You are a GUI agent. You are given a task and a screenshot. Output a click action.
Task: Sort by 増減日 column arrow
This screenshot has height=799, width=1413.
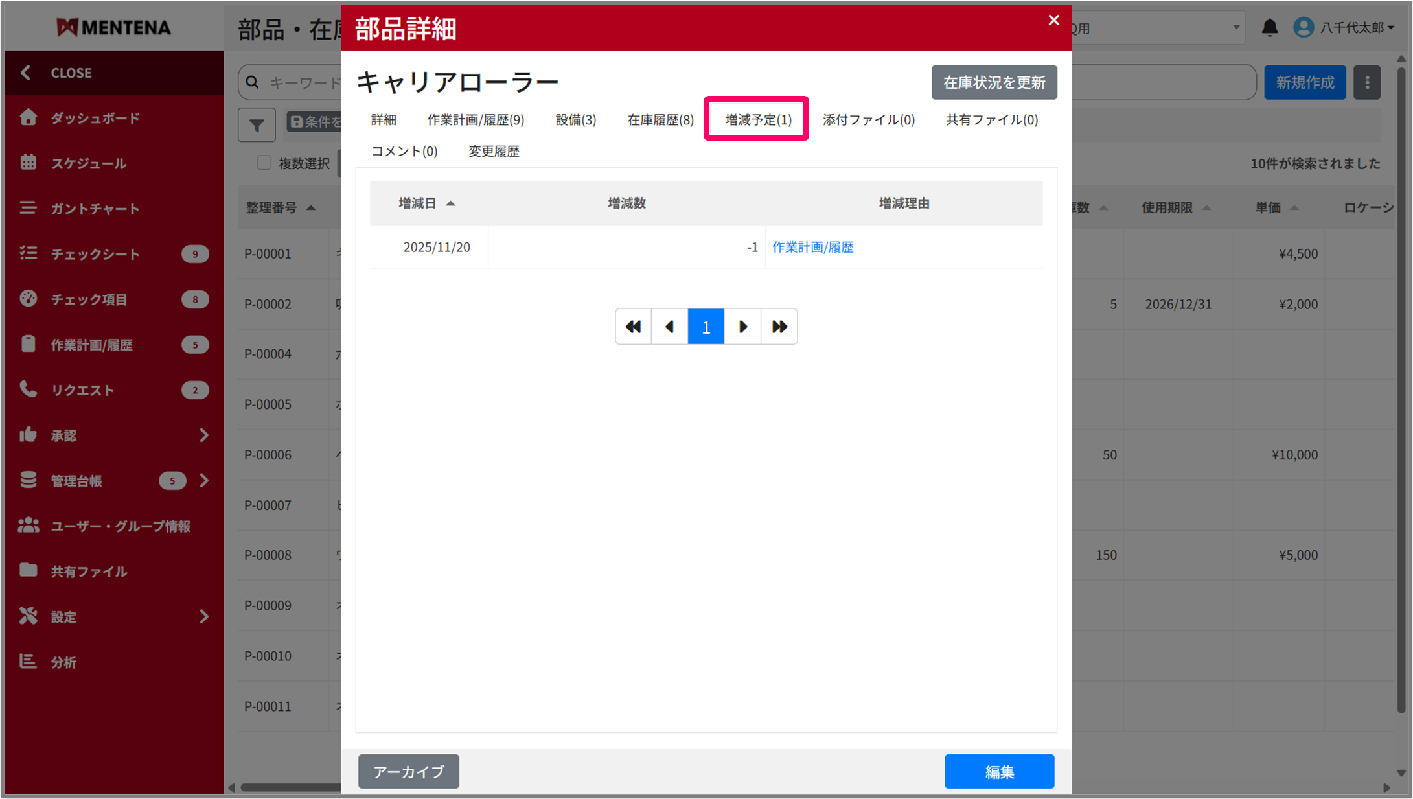click(x=450, y=203)
